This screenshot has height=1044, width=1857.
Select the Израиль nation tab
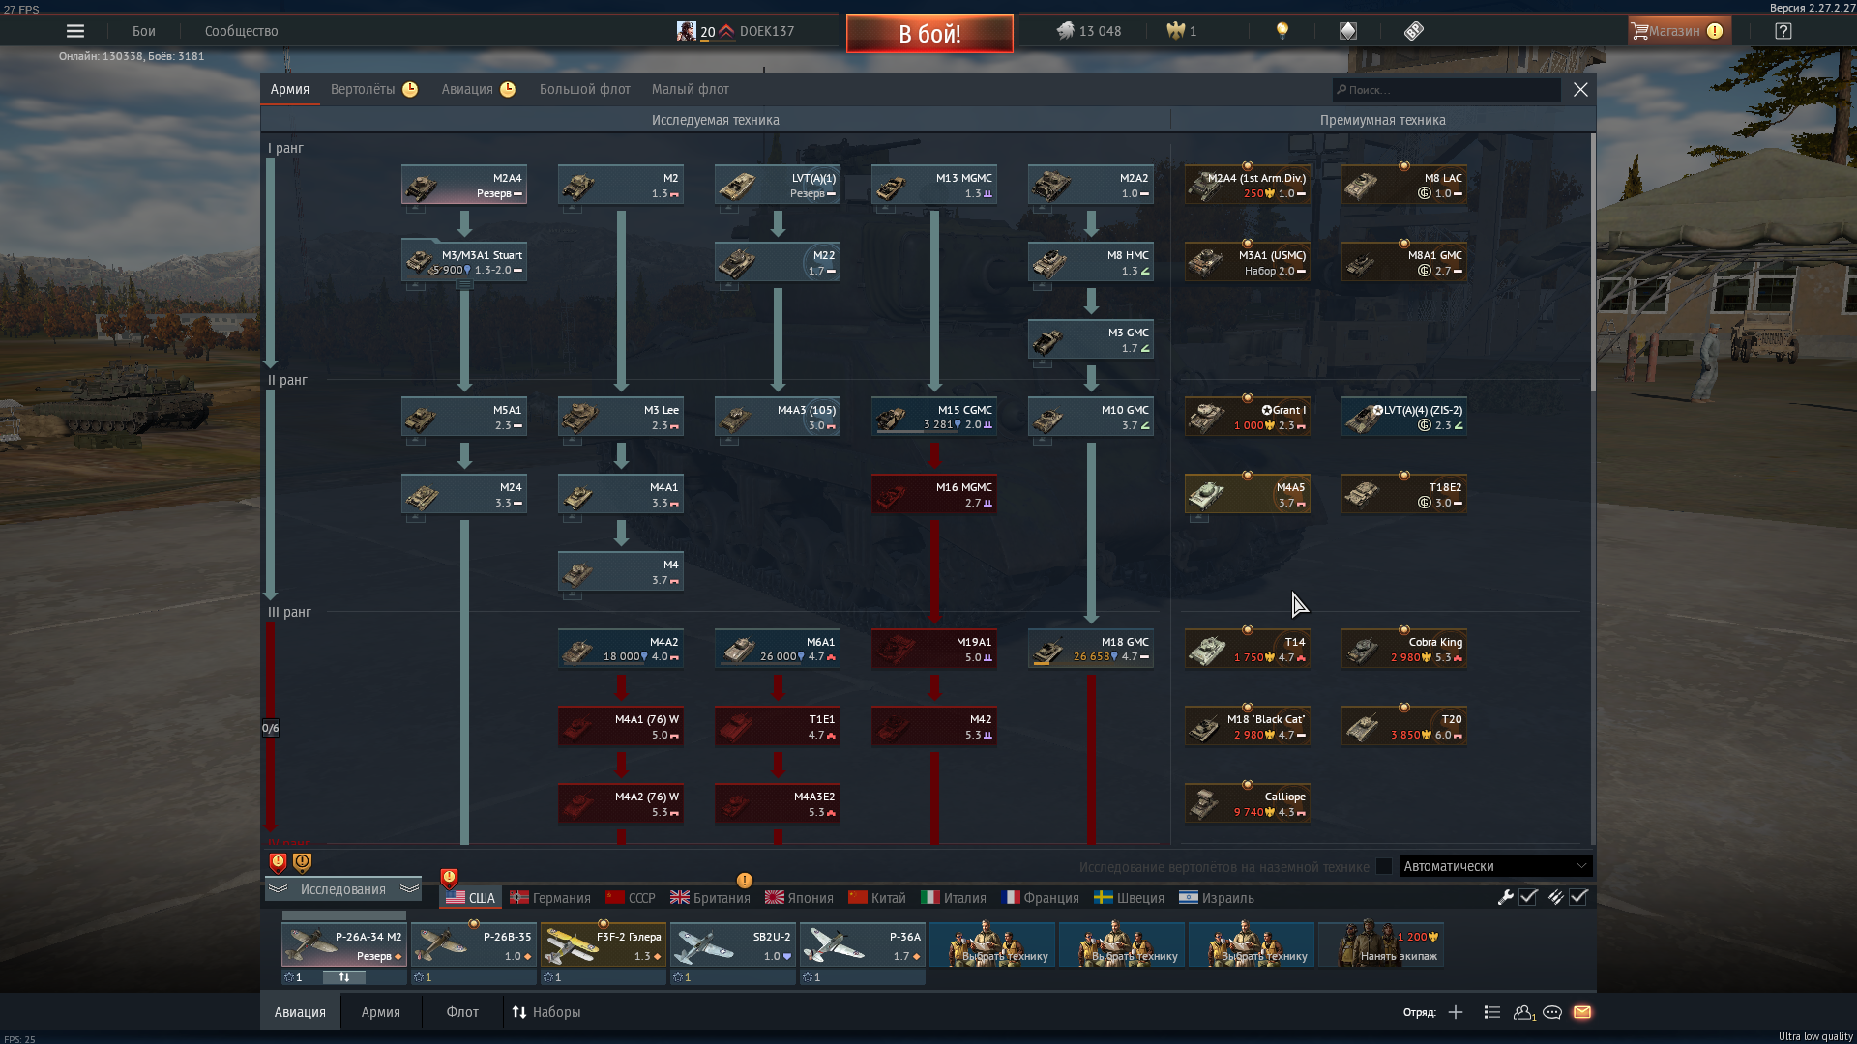click(1217, 898)
